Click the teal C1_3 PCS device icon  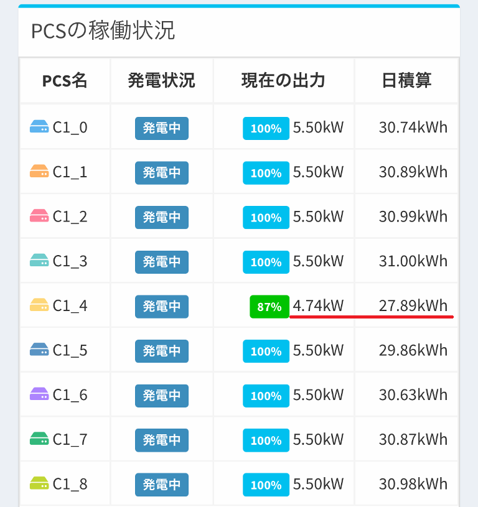tap(39, 261)
